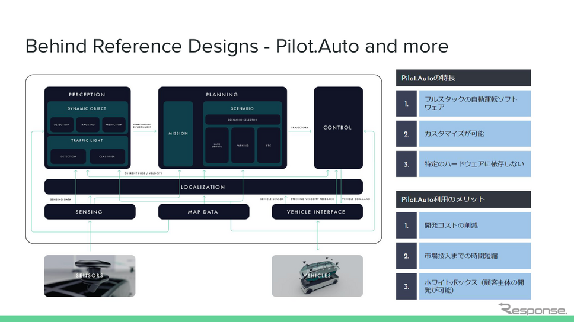Select the TRAJECTORY arrow label
Image resolution: width=574 pixels, height=322 pixels.
pos(299,128)
